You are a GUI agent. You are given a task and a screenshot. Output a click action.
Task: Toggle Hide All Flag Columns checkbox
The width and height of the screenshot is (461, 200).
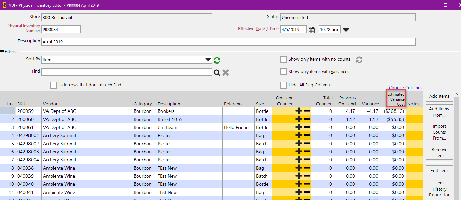point(284,85)
